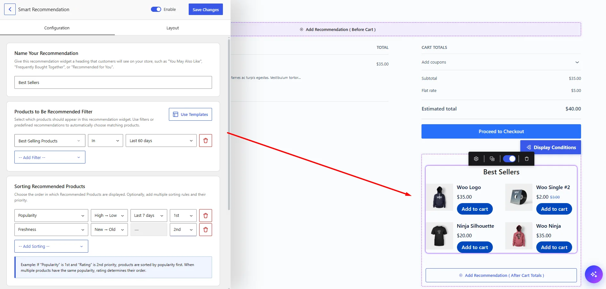Click the Woo Logo product thumbnail
The width and height of the screenshot is (606, 289).
pyautogui.click(x=439, y=197)
